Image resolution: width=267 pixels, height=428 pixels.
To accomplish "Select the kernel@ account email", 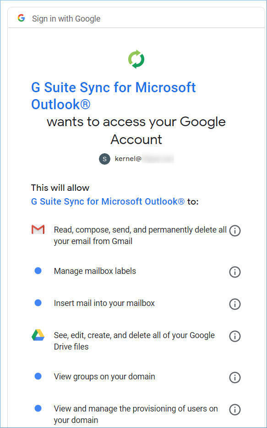I will (144, 159).
